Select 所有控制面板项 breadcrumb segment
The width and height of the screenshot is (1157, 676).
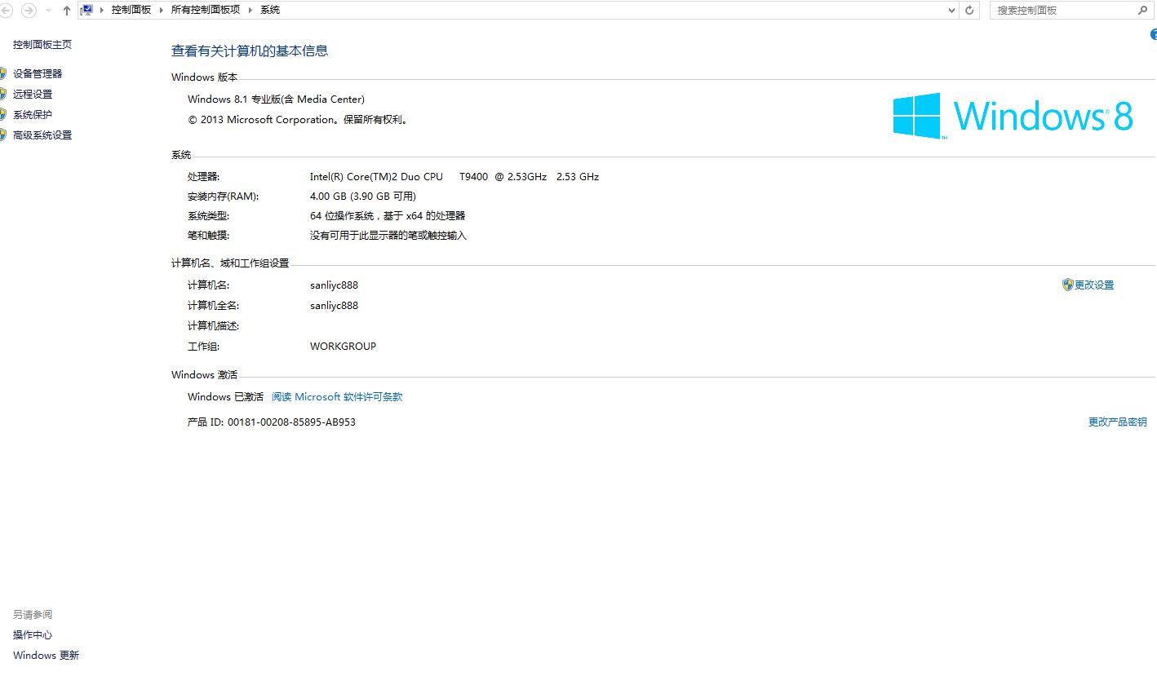(x=206, y=10)
